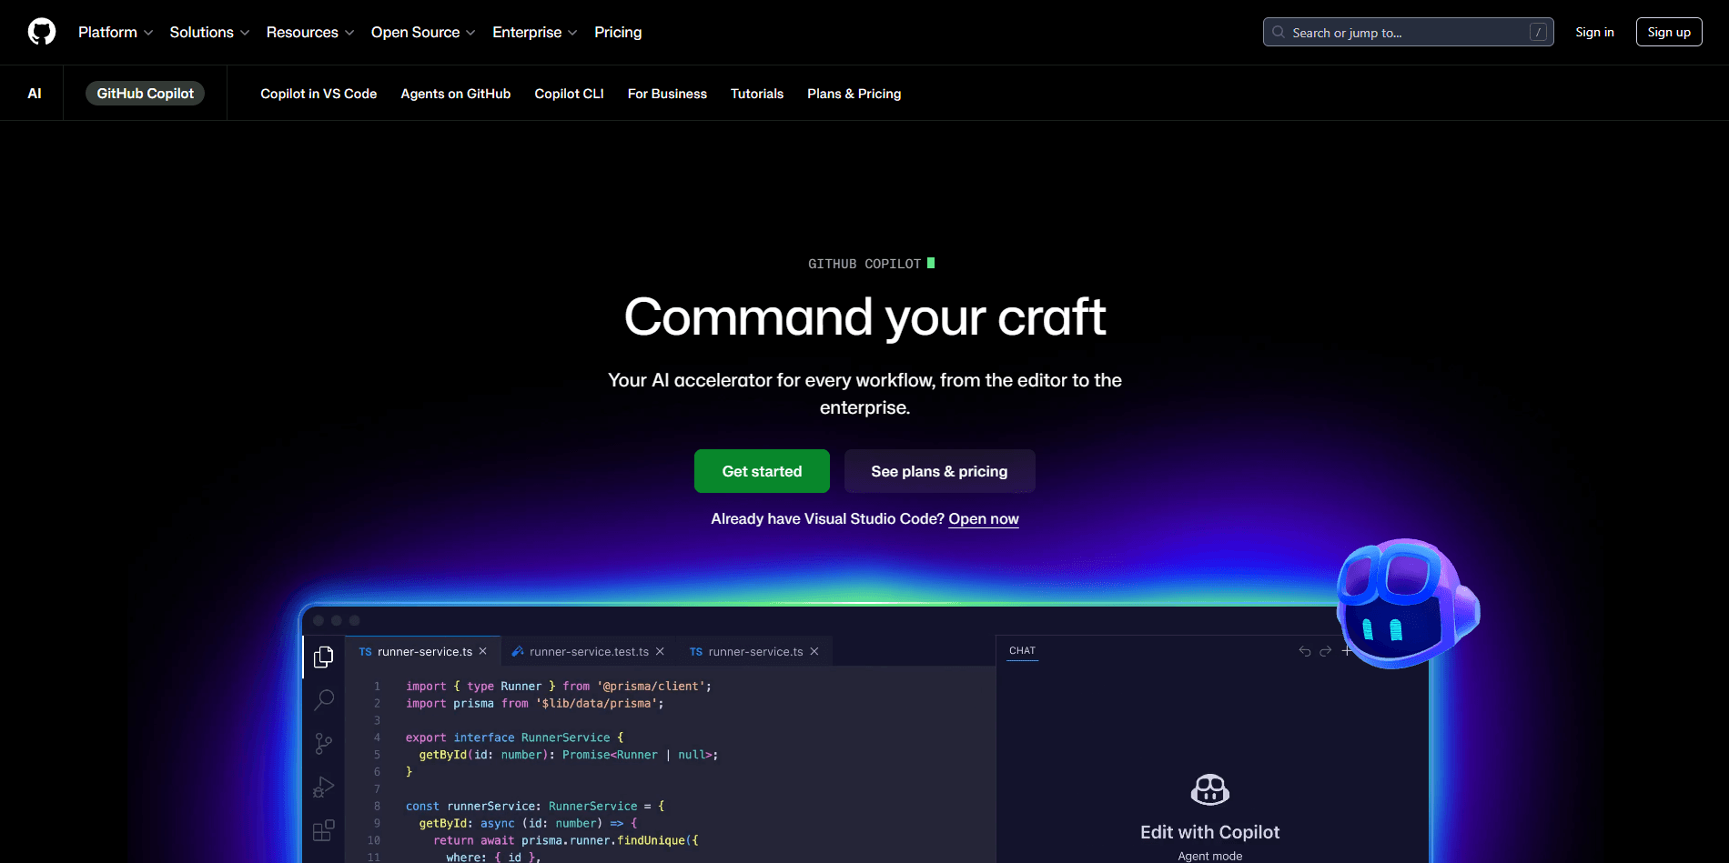Image resolution: width=1729 pixels, height=863 pixels.
Task: Select the Search magnifier in the editor sidebar
Action: [323, 699]
